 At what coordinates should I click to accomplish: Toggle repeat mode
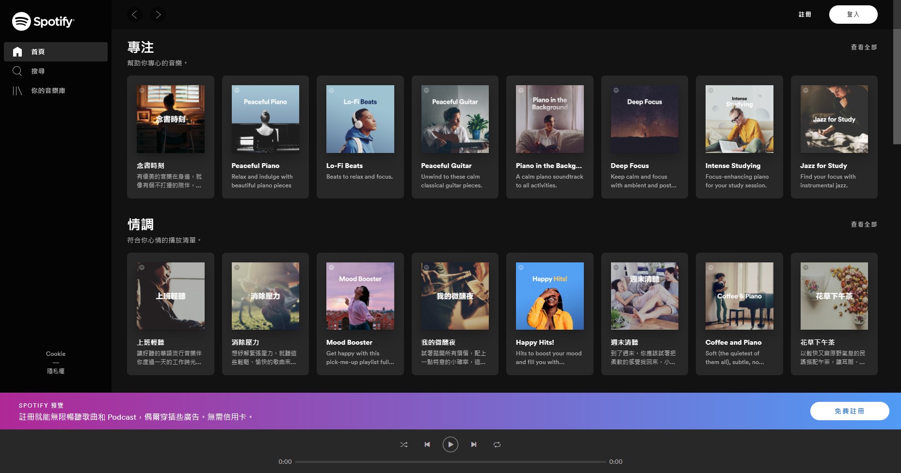(x=497, y=444)
